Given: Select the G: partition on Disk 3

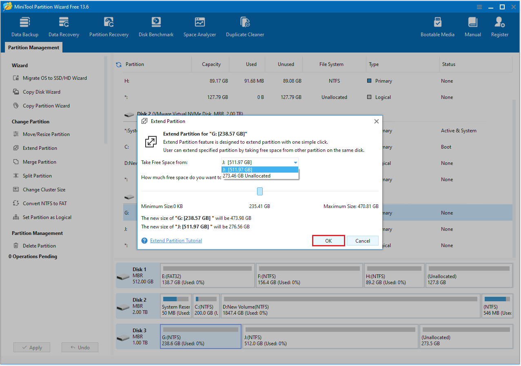Looking at the screenshot, I should click(x=200, y=336).
